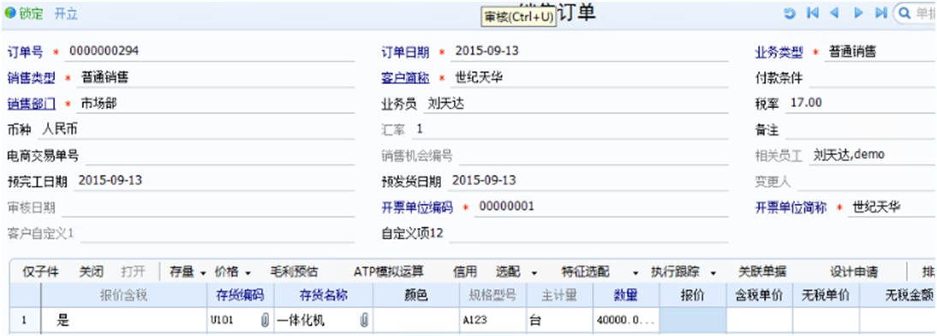Click the 币种 field 人民币
937x336 pixels.
tap(197, 129)
